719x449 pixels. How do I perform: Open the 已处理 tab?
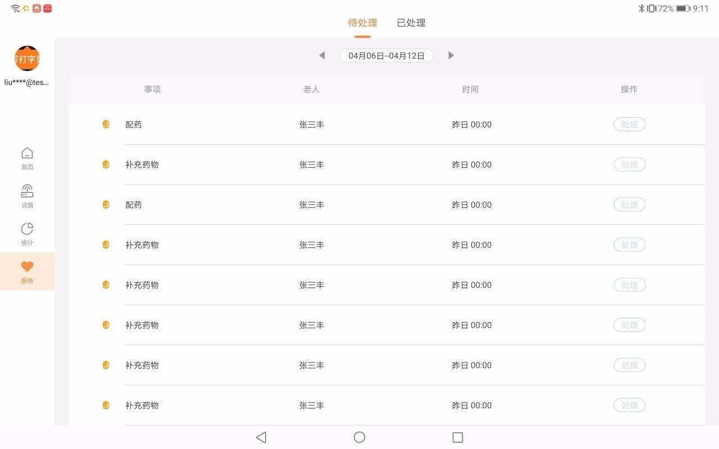(411, 23)
